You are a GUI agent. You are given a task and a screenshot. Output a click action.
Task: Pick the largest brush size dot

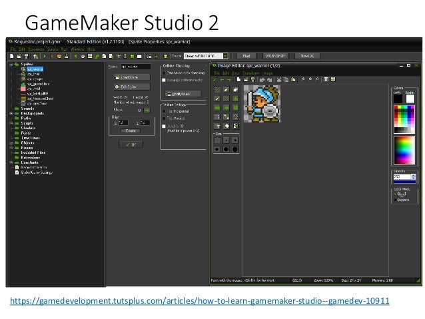235,149
